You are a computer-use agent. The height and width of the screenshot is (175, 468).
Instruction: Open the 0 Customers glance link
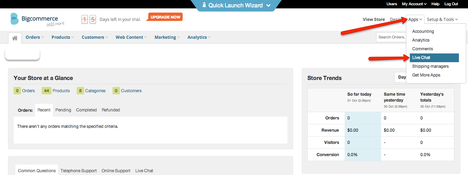coord(127,91)
